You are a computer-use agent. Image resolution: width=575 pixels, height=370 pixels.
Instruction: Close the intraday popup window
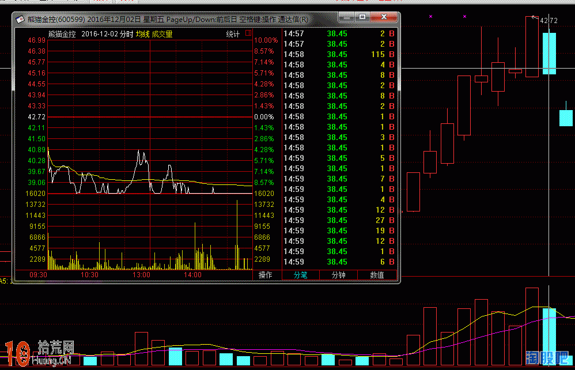(x=383, y=18)
